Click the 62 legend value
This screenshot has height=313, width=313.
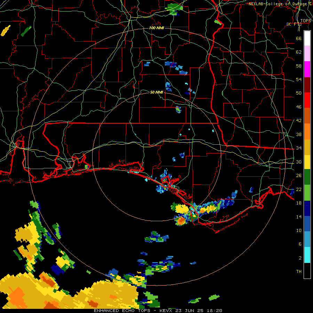299,52
